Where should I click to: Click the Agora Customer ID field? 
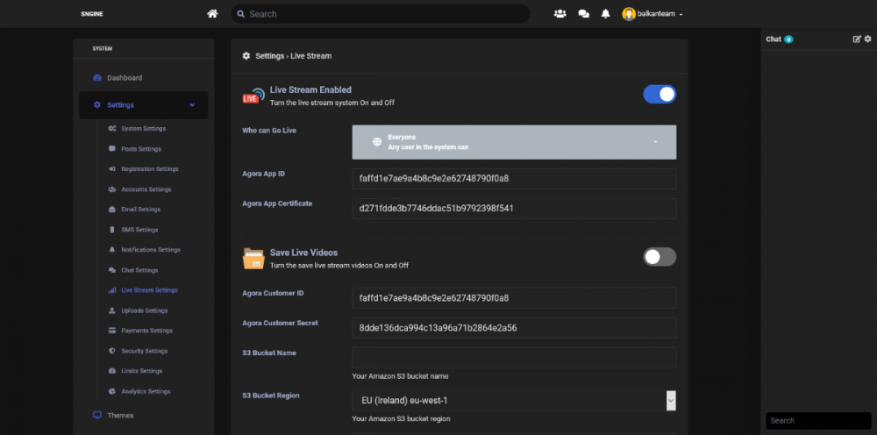(514, 298)
